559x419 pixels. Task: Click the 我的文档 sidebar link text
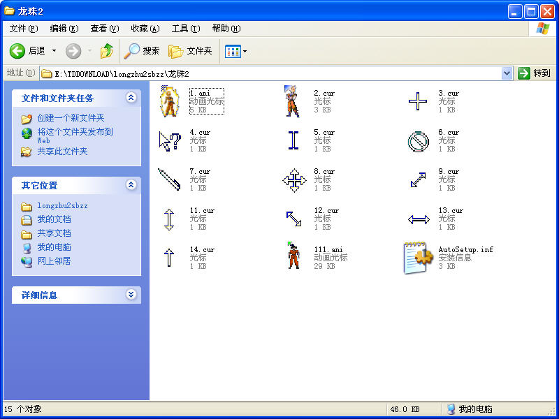pyautogui.click(x=55, y=219)
